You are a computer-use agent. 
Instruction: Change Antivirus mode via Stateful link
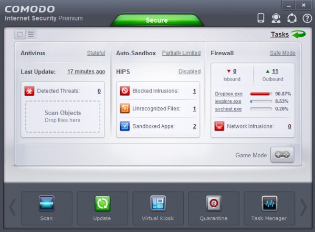point(96,53)
